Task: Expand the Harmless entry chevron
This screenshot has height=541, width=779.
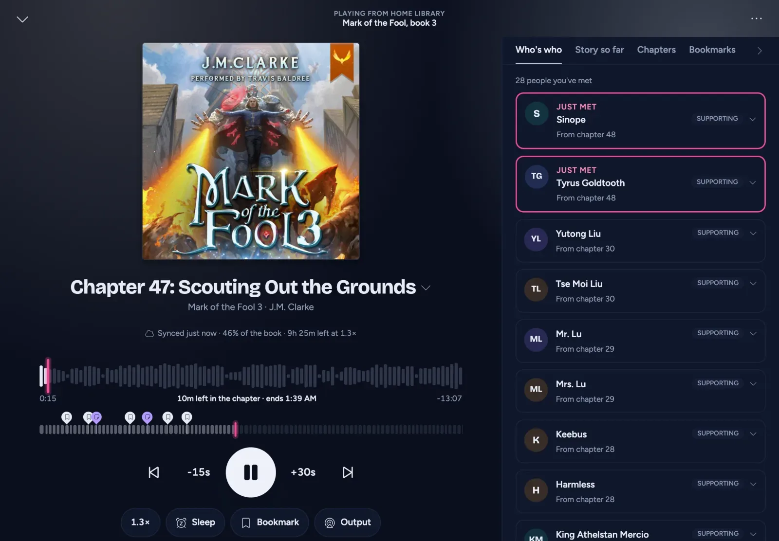Action: click(x=753, y=484)
